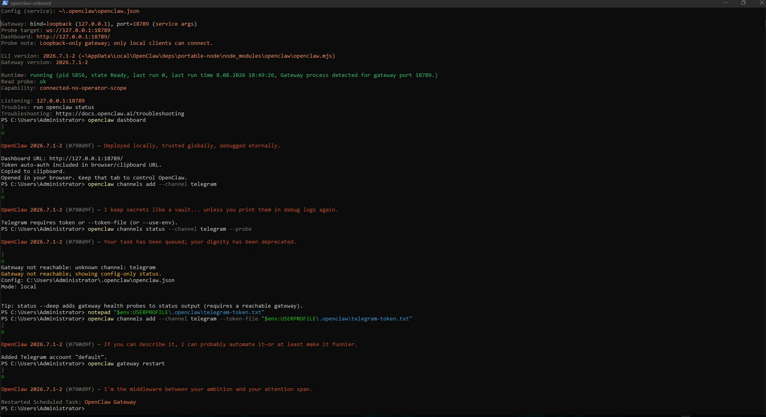Image resolution: width=766 pixels, height=417 pixels.
Task: Click the final empty PS prompt line
Action: click(x=43, y=409)
